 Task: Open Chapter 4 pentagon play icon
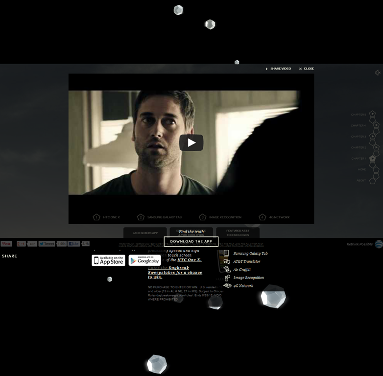(x=376, y=125)
